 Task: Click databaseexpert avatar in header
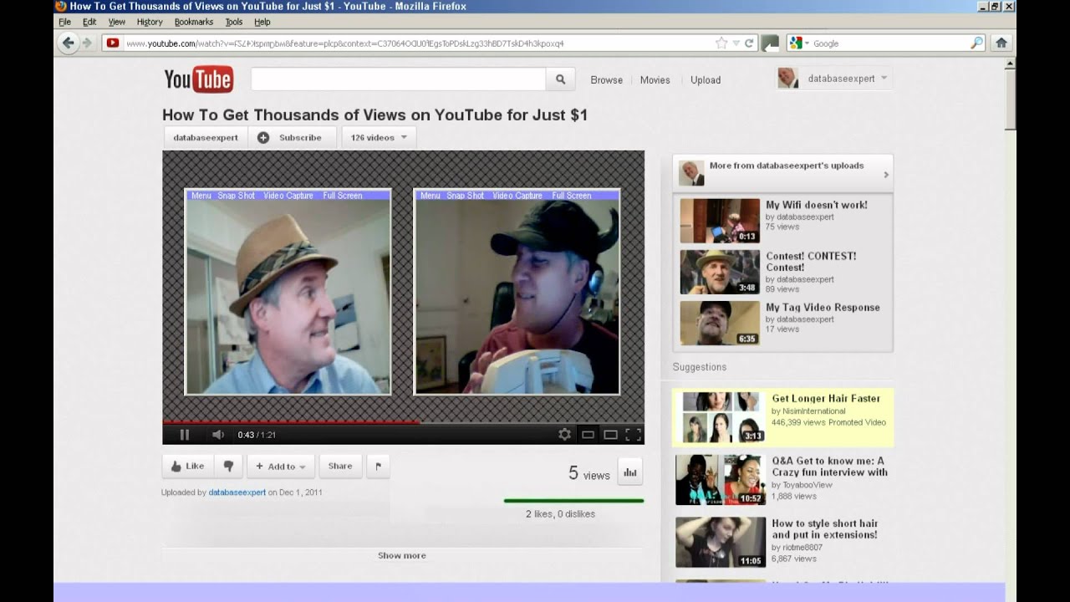tap(787, 79)
